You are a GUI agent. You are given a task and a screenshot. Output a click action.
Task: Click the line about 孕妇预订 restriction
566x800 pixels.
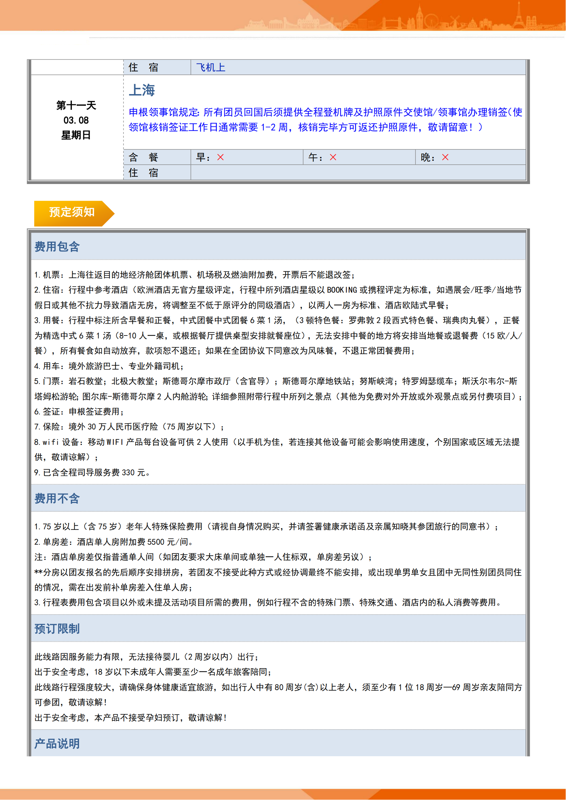point(131,718)
